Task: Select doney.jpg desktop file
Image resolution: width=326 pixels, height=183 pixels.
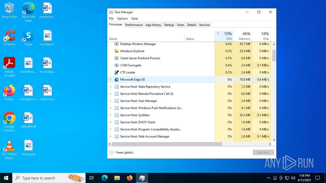Action: pos(28,148)
